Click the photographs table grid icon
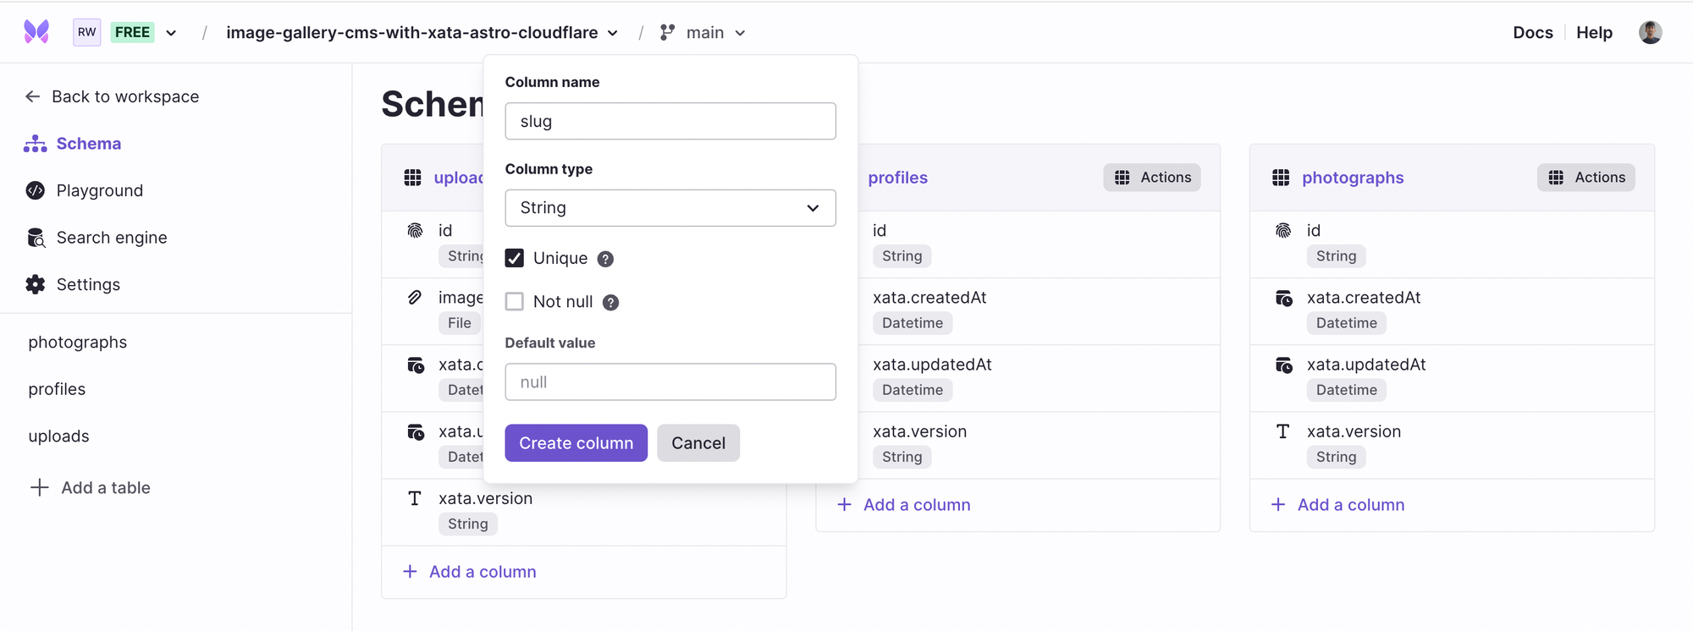Viewport: 1693px width, 631px height. point(1281,178)
